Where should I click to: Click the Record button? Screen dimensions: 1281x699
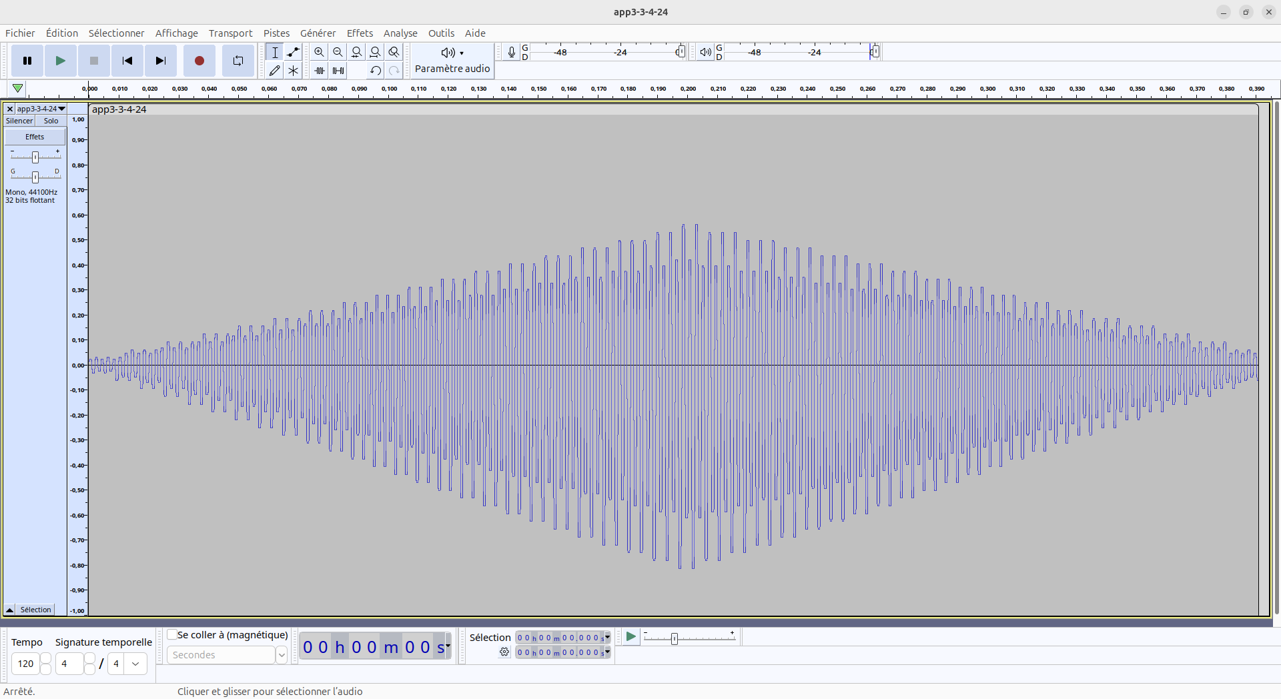pyautogui.click(x=199, y=61)
